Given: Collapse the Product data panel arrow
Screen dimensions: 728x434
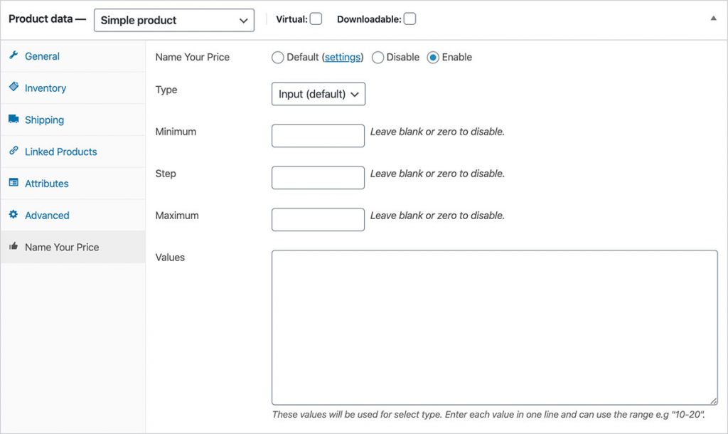Looking at the screenshot, I should click(713, 18).
